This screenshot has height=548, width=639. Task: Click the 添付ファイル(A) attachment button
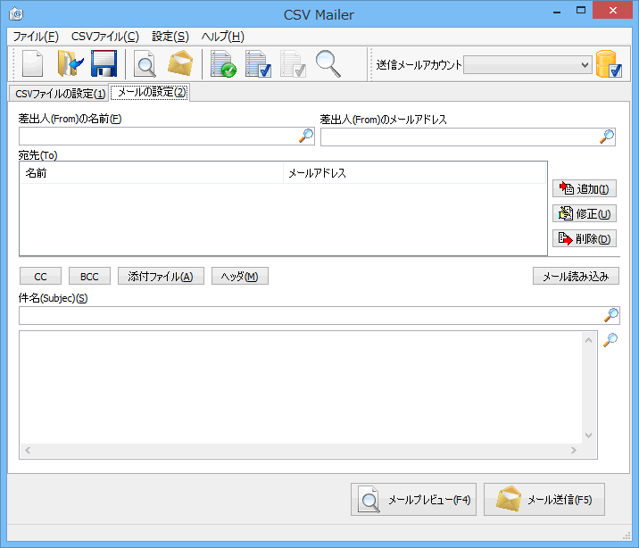point(161,277)
